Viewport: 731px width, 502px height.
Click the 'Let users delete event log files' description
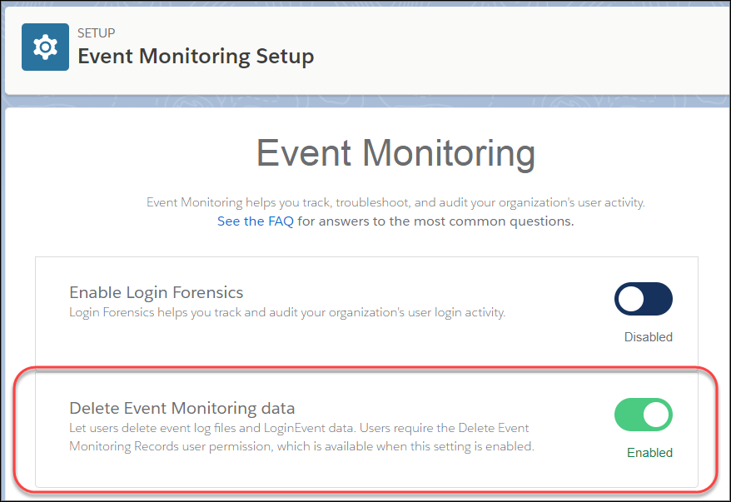tap(301, 437)
